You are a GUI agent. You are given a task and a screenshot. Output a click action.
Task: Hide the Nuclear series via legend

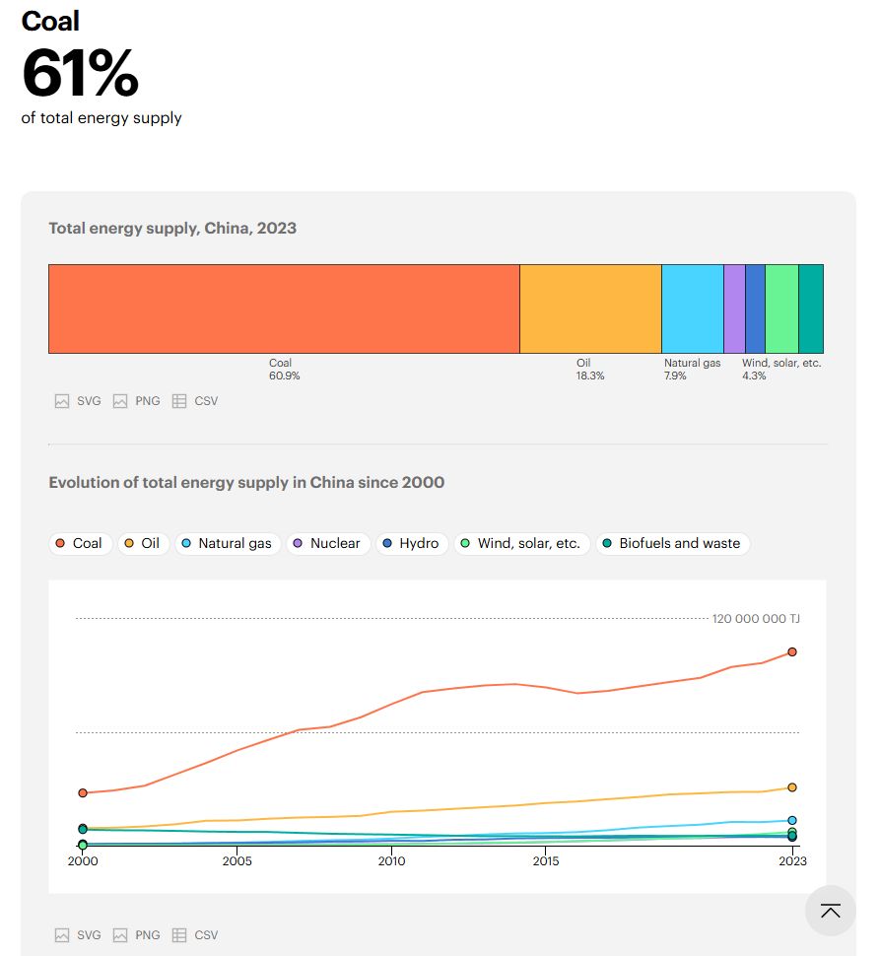(x=327, y=543)
